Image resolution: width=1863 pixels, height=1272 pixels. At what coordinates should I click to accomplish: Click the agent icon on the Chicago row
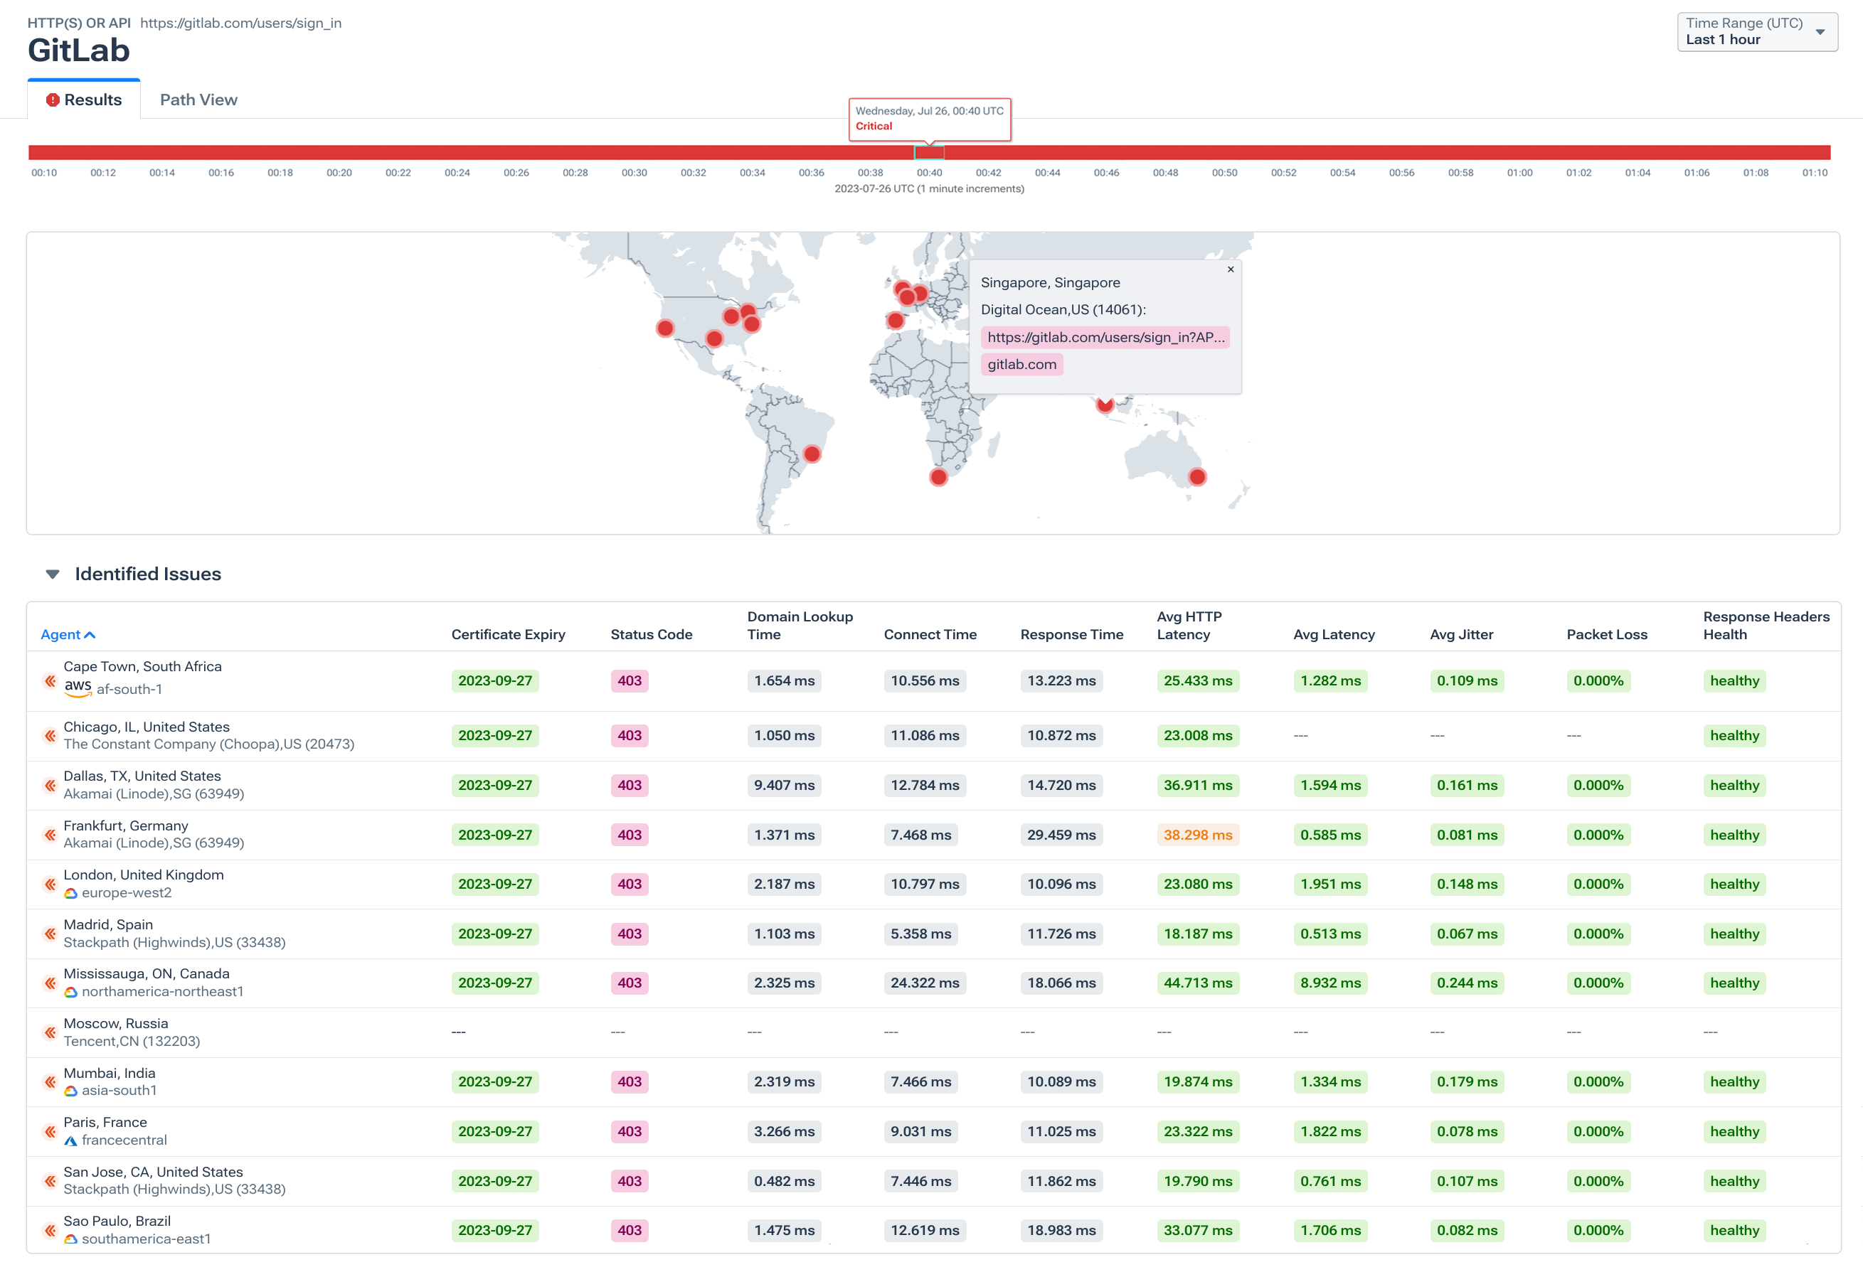[x=50, y=735]
